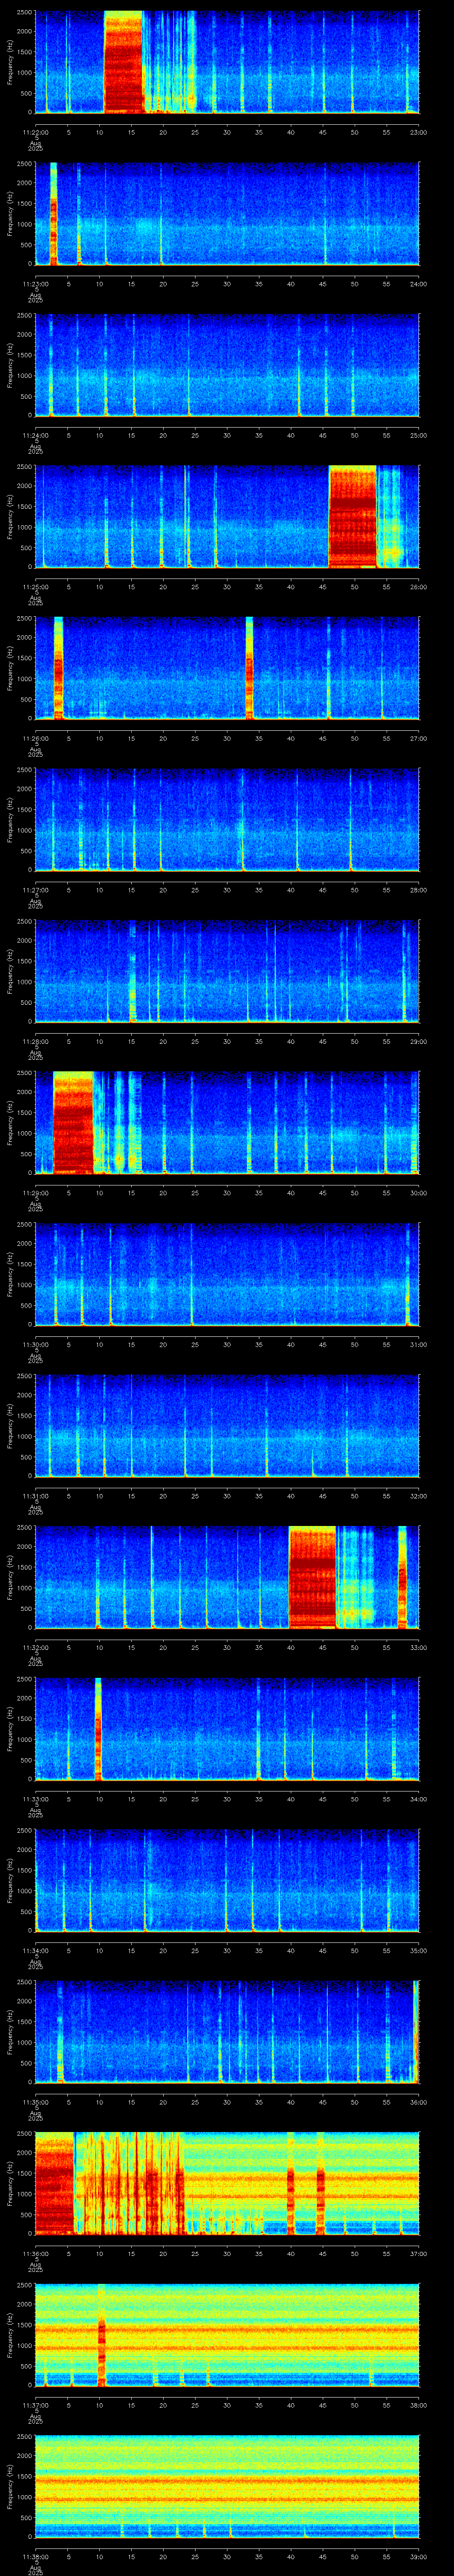Click the 29:00 end time label
Screen dimensions: 454x2576
(419, 1042)
